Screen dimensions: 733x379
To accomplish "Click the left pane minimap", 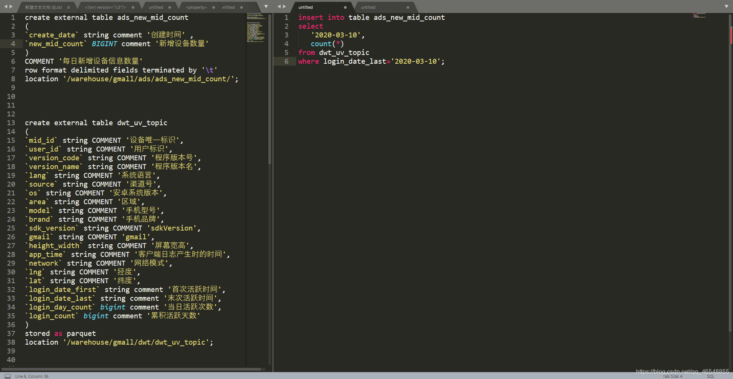I will 256,27.
